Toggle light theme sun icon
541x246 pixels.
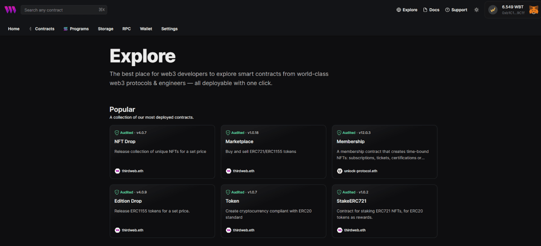477,10
